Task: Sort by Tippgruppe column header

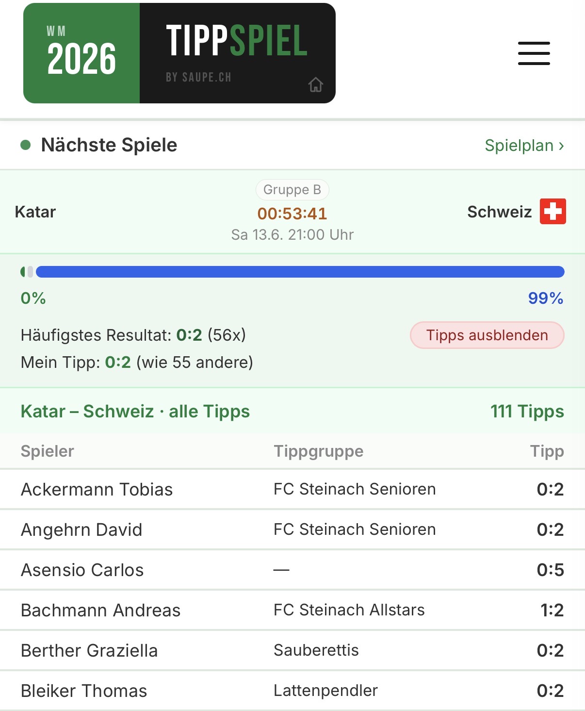Action: (x=319, y=451)
